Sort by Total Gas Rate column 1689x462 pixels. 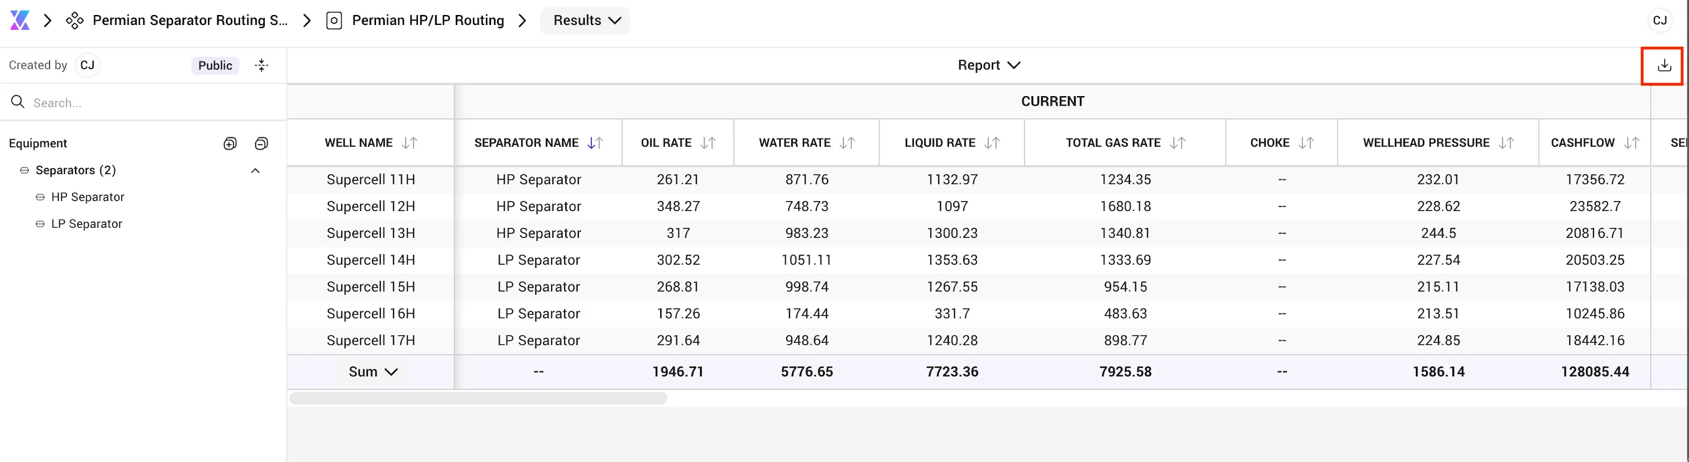coord(1177,143)
